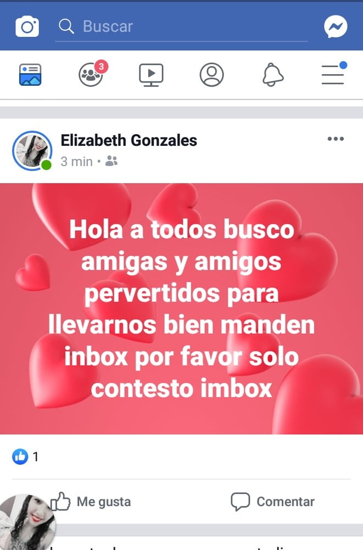Like the post with Me gusta

91,501
